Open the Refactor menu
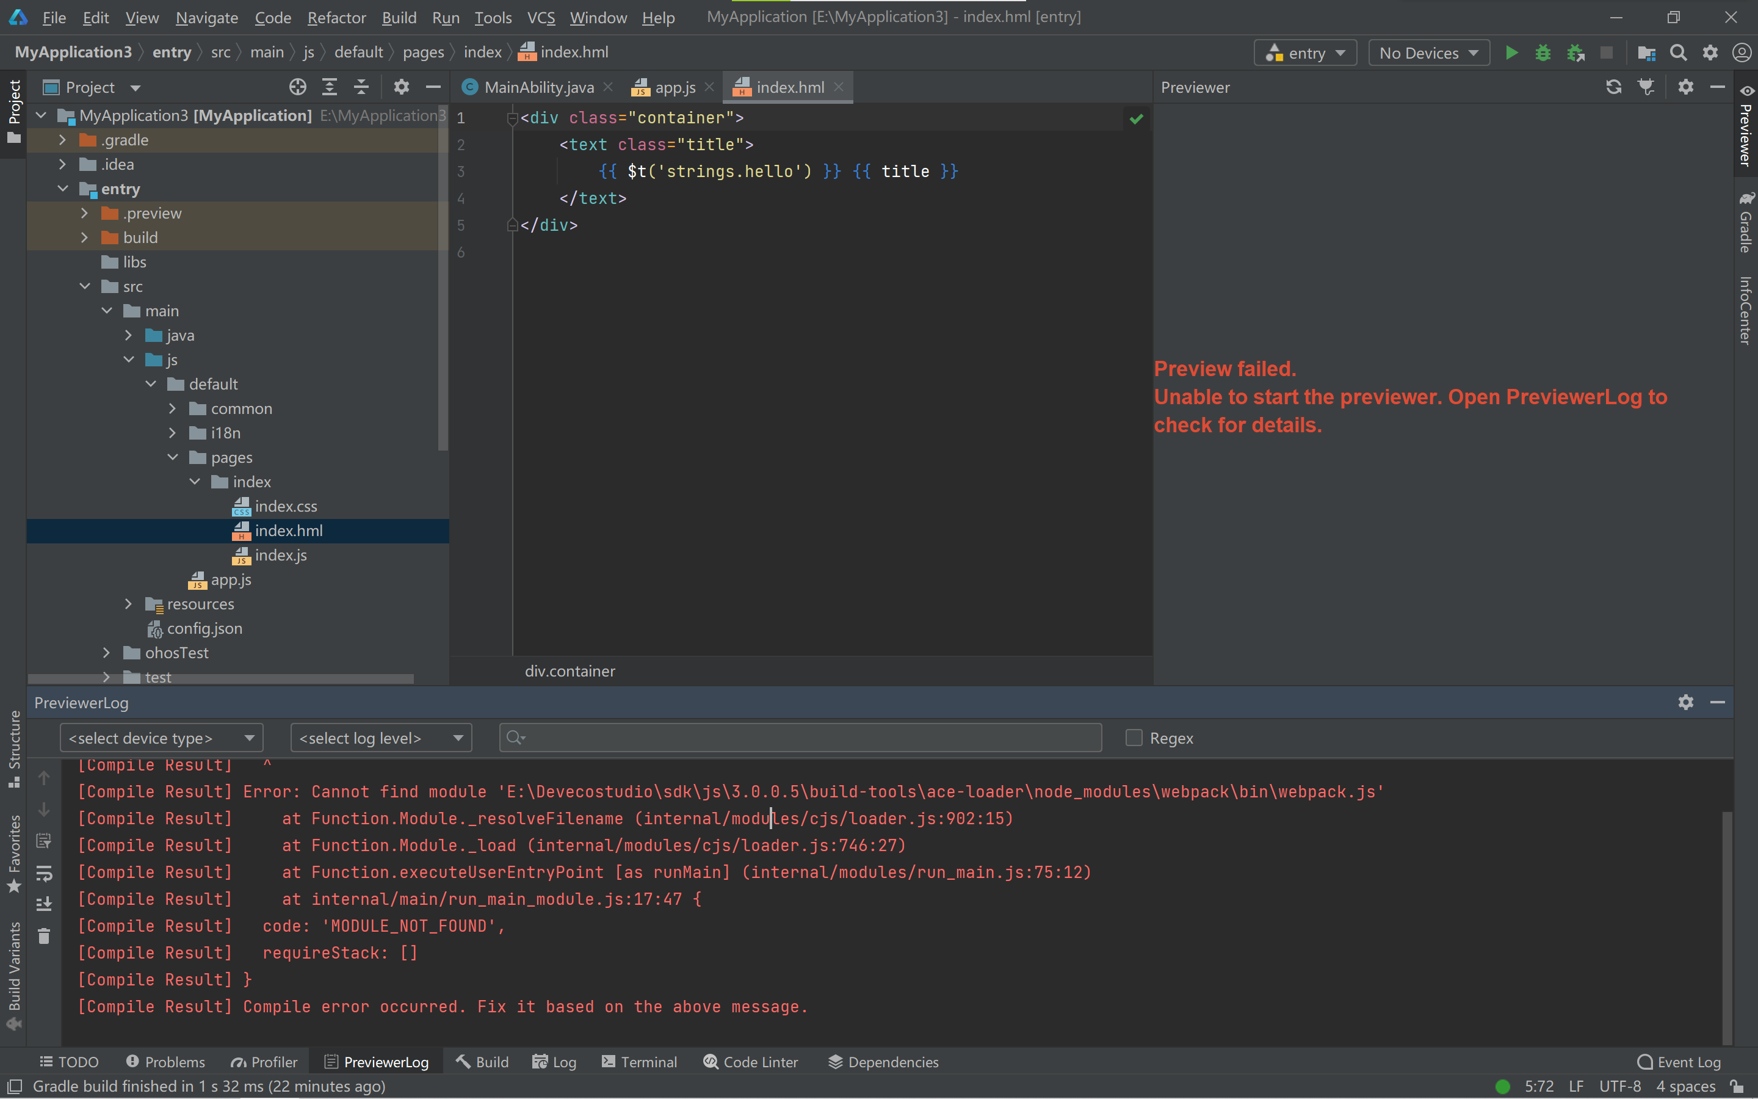This screenshot has height=1099, width=1758. coord(336,18)
